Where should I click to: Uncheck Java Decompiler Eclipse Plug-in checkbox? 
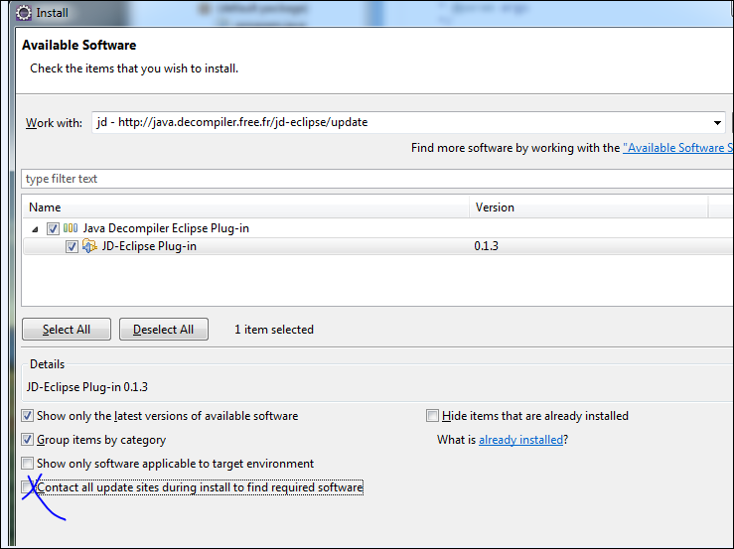pyautogui.click(x=53, y=229)
